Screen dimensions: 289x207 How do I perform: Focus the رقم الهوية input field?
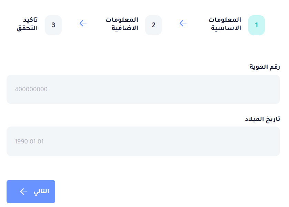pyautogui.click(x=143, y=89)
